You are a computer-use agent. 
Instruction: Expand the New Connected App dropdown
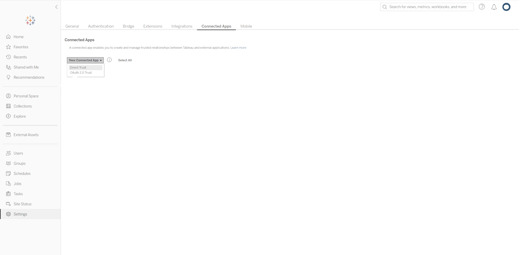[x=85, y=60]
